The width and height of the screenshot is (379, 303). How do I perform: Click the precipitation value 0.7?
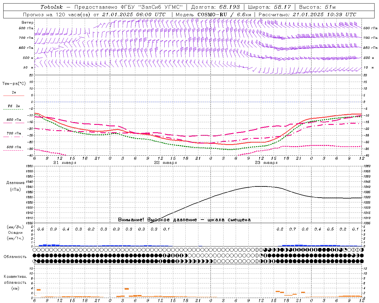point(293,229)
